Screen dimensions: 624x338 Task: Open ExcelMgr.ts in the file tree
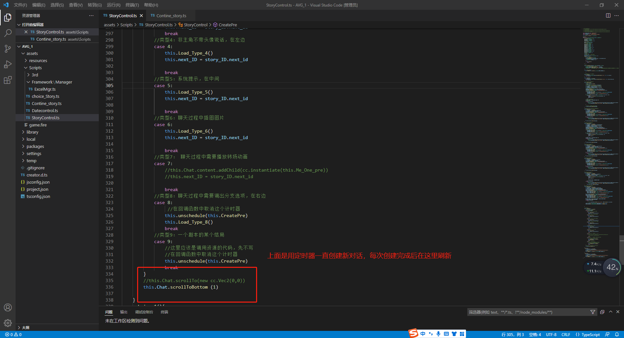[x=45, y=89]
